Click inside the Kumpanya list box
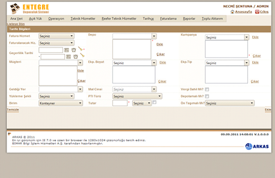Screen dimensions: 275x178 [x=226, y=49]
